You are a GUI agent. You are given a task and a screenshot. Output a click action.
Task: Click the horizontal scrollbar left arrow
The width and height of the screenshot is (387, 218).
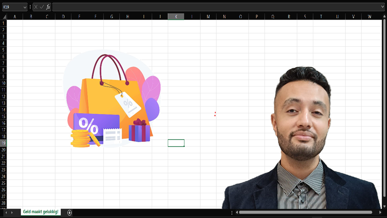[237, 212]
